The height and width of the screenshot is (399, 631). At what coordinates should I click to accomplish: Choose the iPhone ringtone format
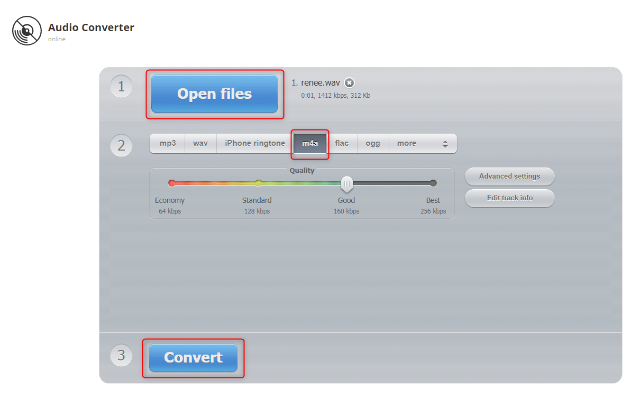pos(255,144)
